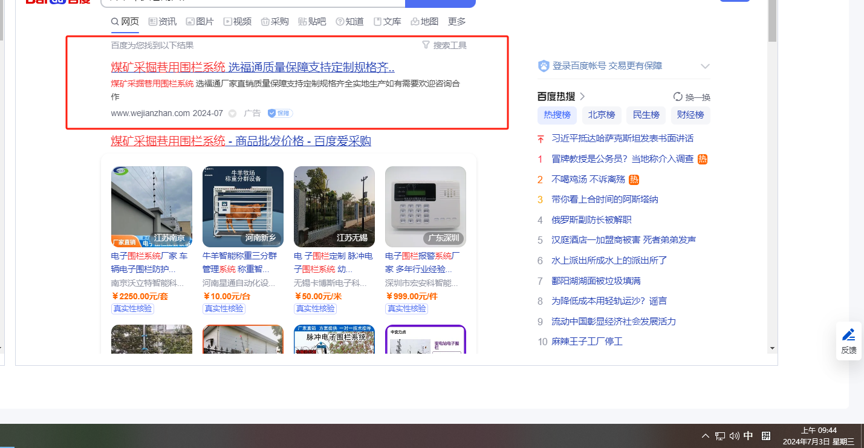864x448 pixels.
Task: Switch to the 图片 search tab
Action: (200, 22)
